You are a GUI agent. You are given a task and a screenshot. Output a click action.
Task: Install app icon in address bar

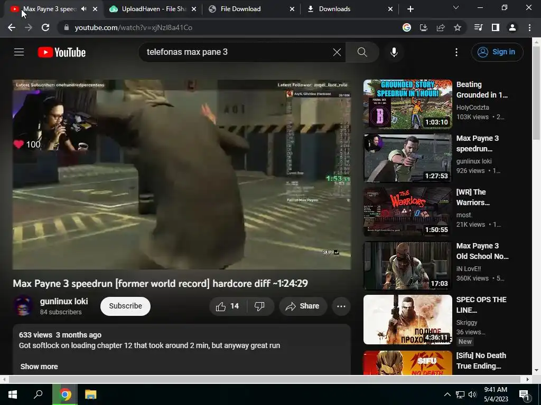pyautogui.click(x=423, y=27)
